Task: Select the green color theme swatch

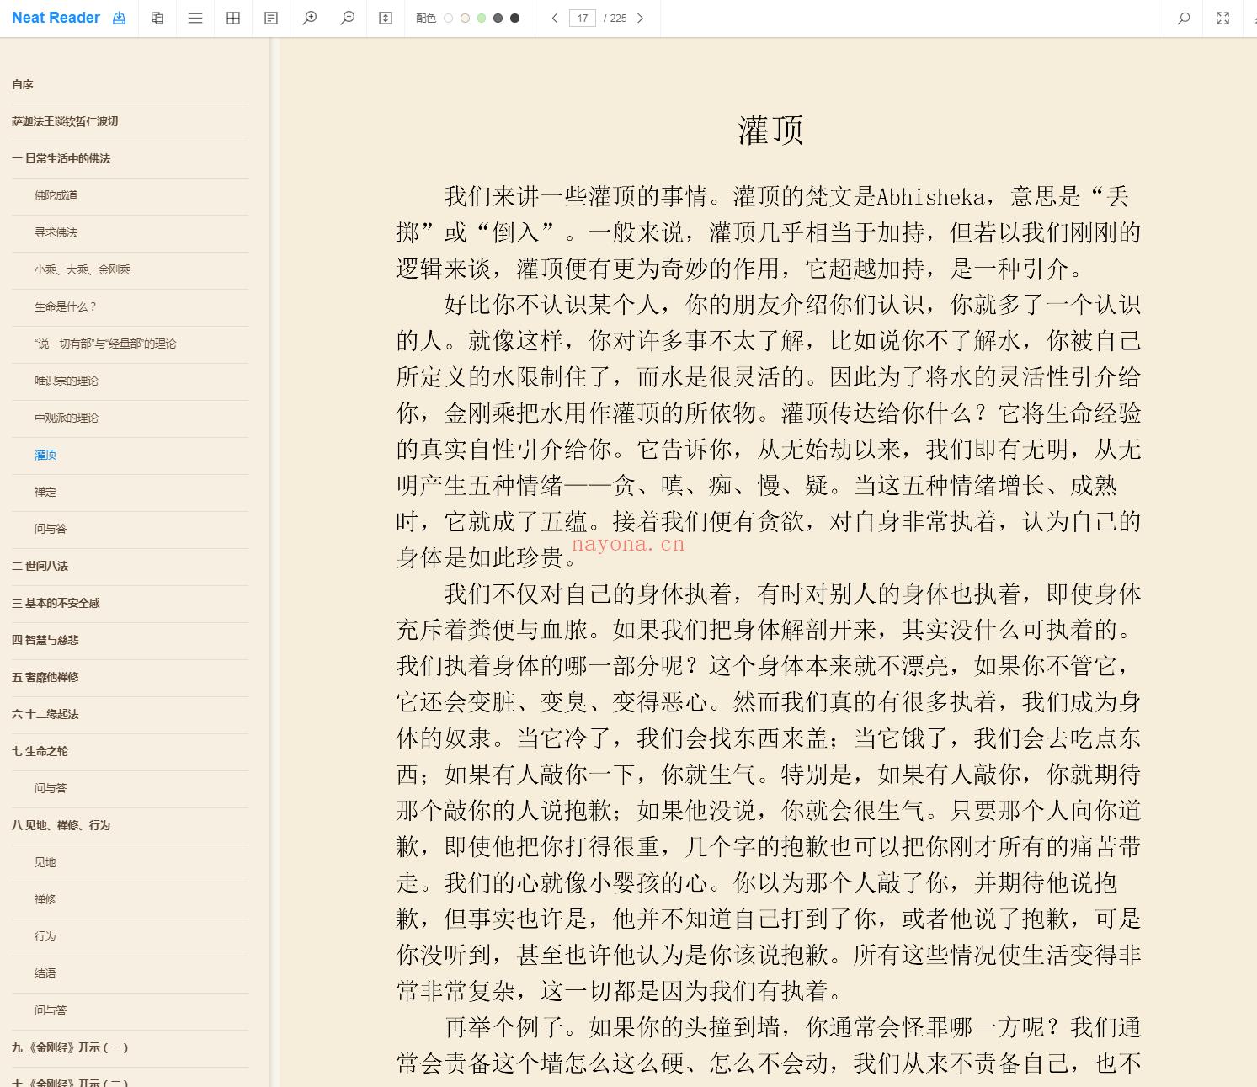Action: click(x=482, y=19)
